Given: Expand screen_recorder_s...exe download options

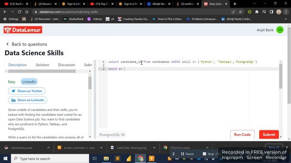Looking at the screenshot, I should [x=101, y=148].
